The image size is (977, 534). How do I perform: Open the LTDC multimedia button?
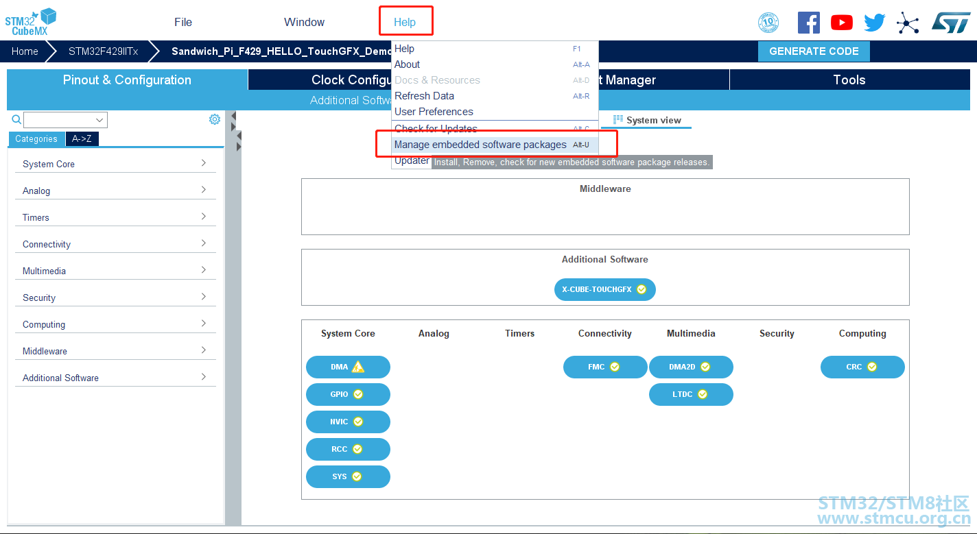pos(691,394)
